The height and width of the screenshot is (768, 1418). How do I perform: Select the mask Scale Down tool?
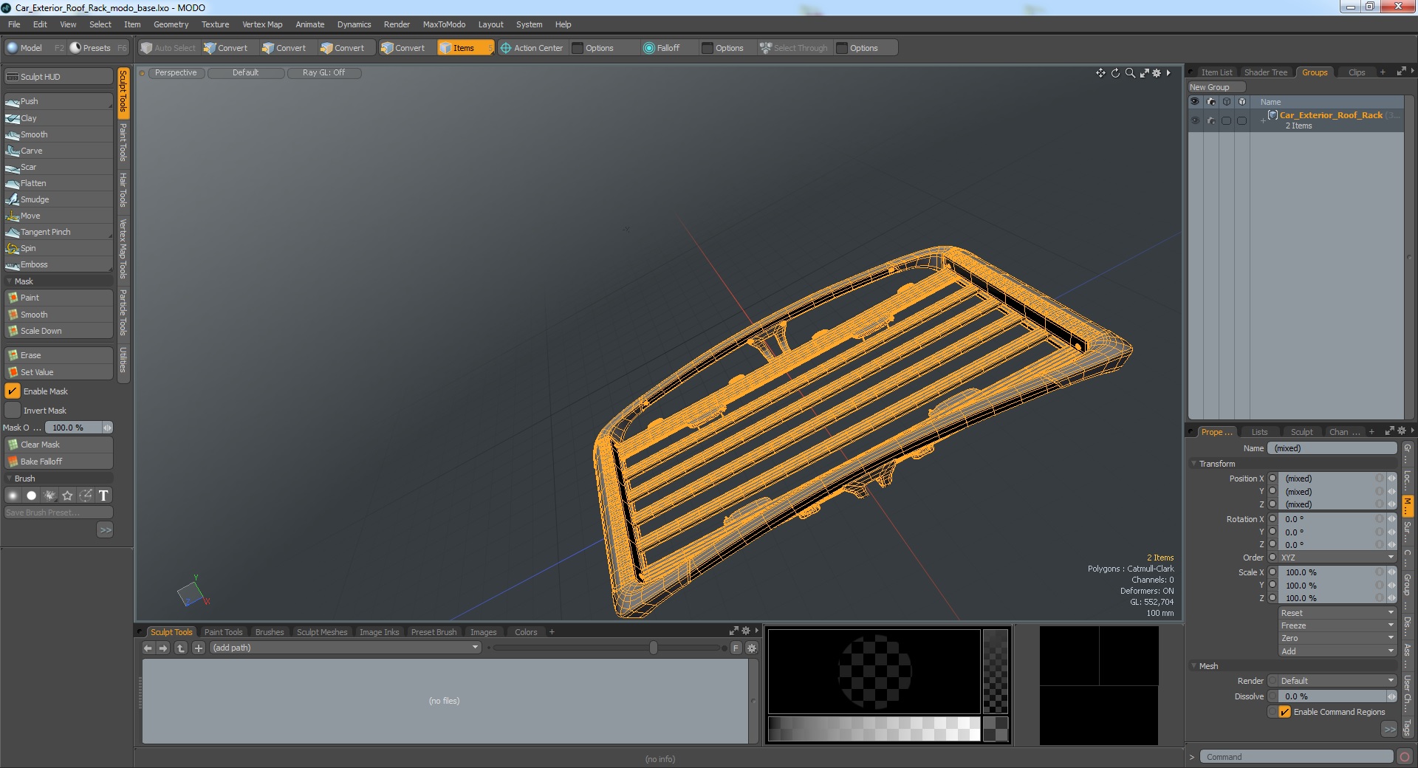click(58, 331)
